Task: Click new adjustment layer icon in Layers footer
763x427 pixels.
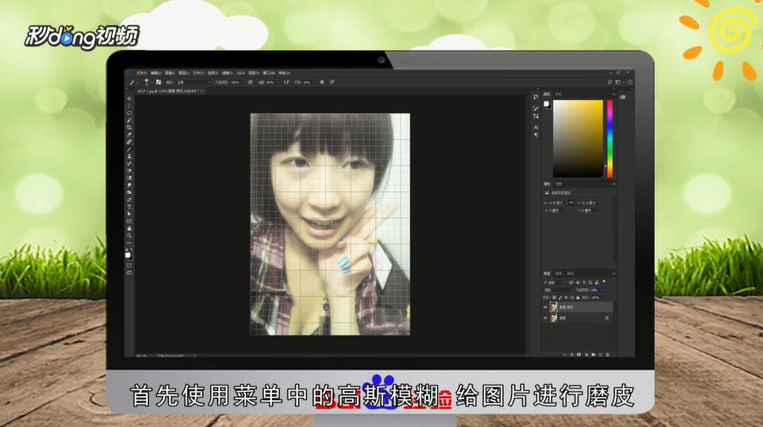Action: click(587, 355)
